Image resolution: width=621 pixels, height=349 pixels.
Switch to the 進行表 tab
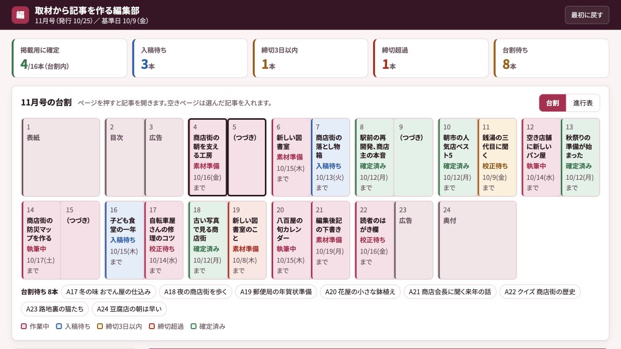(x=583, y=103)
